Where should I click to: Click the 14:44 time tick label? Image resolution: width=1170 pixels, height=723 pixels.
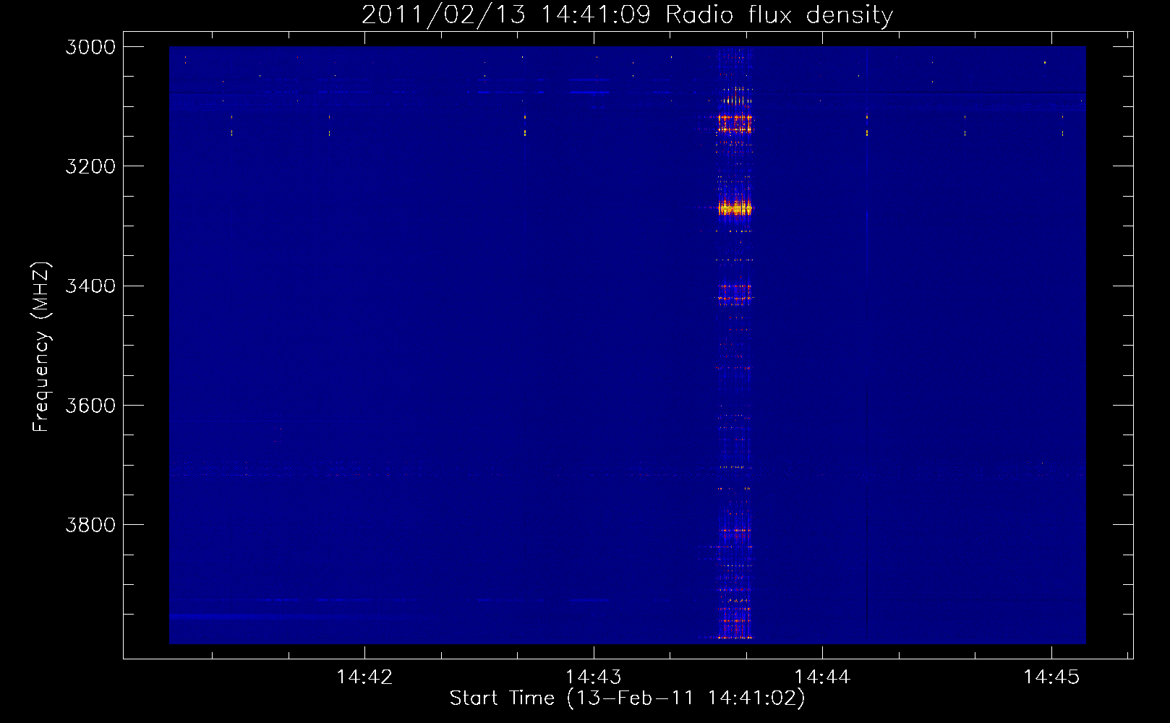tap(822, 677)
